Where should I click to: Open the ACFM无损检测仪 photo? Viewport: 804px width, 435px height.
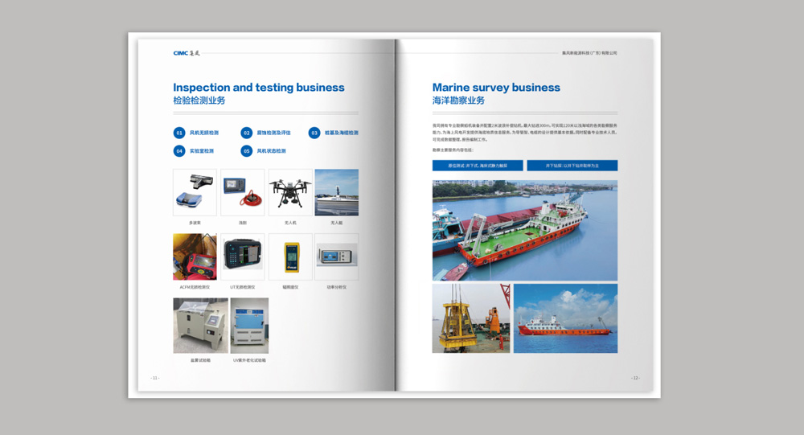coord(195,257)
